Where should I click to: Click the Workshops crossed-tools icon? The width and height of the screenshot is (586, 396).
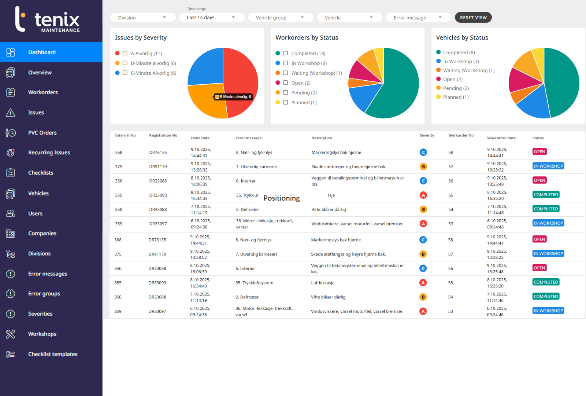click(x=11, y=334)
